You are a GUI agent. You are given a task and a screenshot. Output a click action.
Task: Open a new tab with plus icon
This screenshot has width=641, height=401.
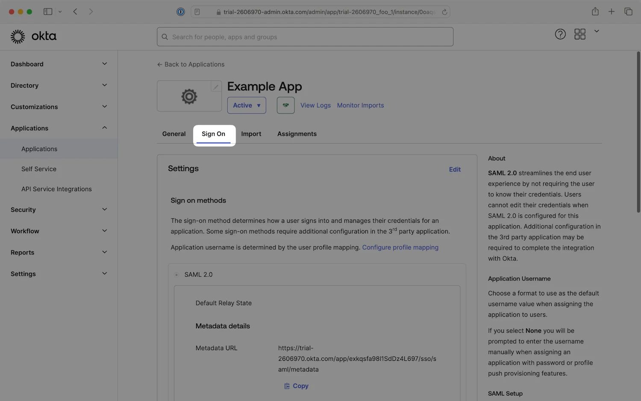pos(612,12)
